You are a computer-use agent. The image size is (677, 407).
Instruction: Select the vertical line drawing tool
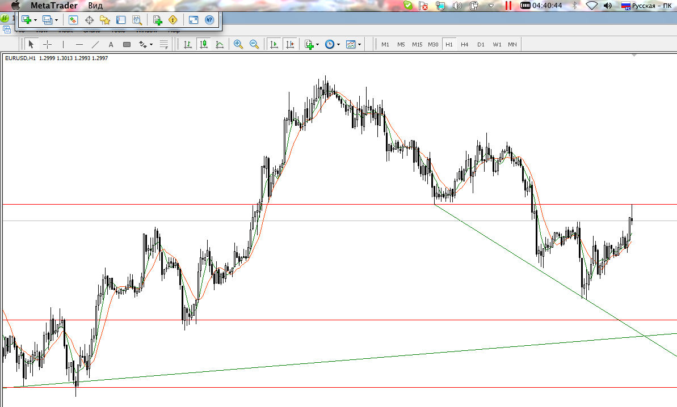point(63,44)
